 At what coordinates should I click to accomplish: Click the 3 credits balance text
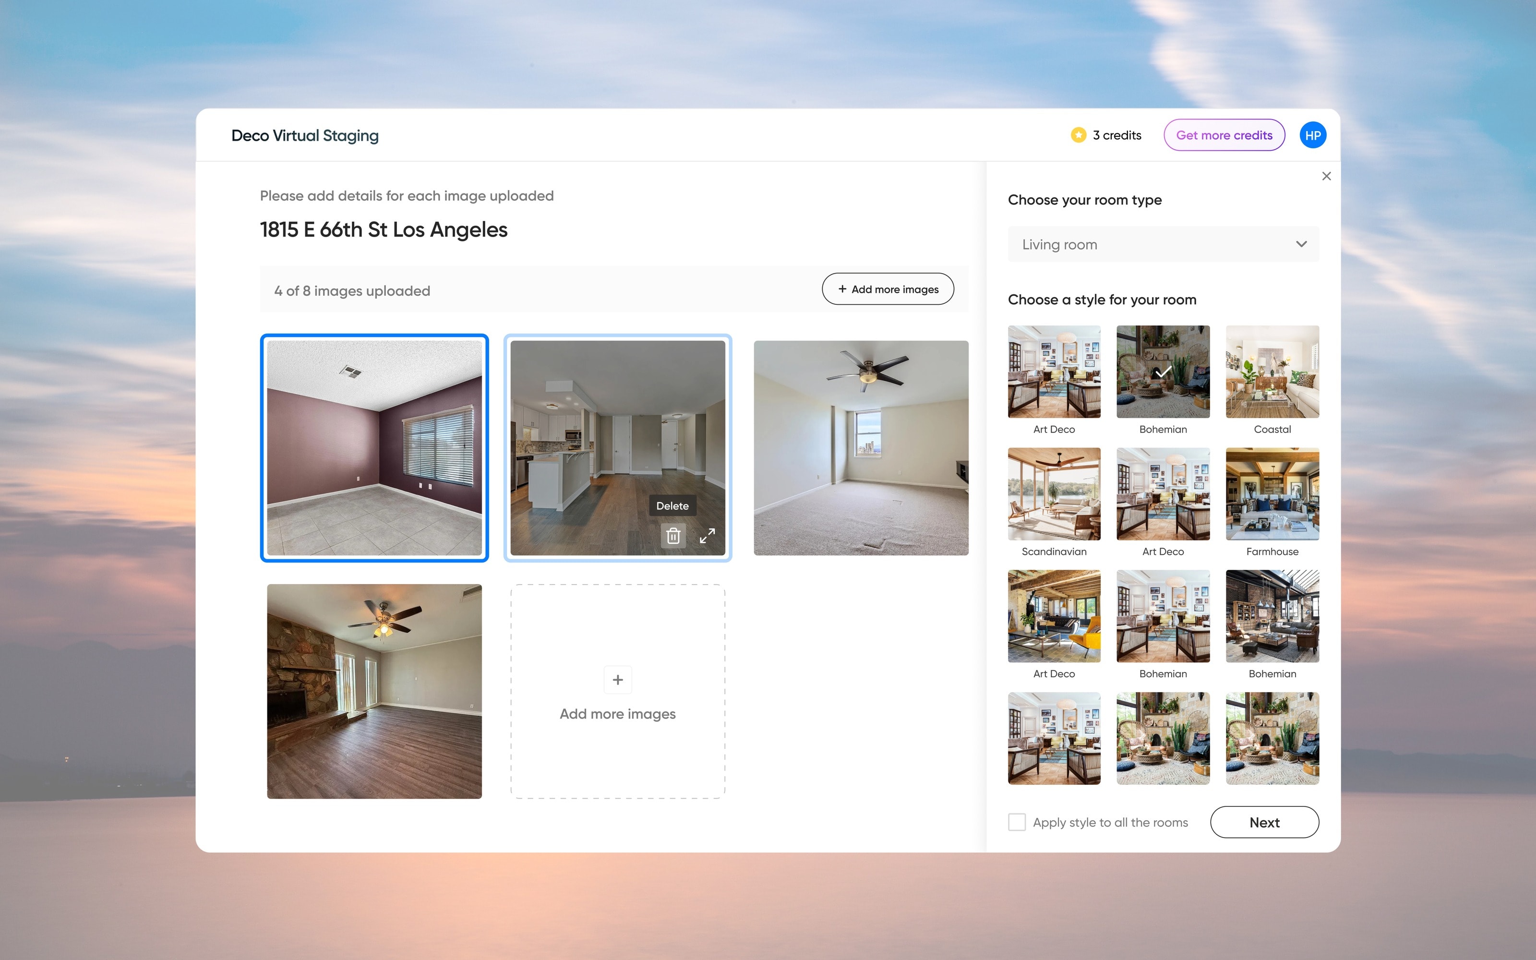1116,135
